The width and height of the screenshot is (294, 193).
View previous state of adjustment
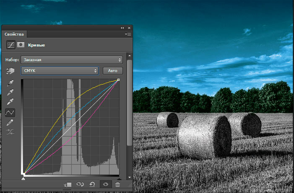point(80,184)
